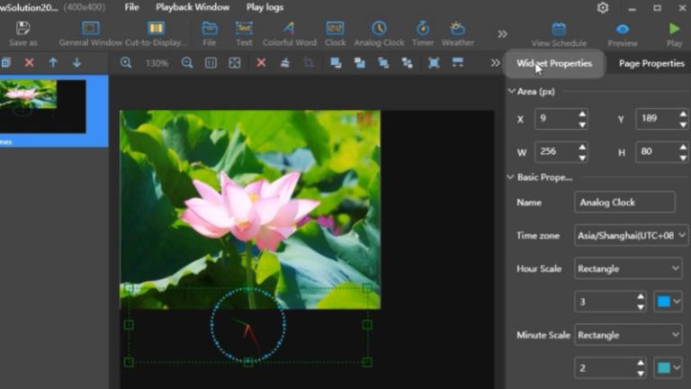Click the Save as icon
691x389 pixels.
22,29
